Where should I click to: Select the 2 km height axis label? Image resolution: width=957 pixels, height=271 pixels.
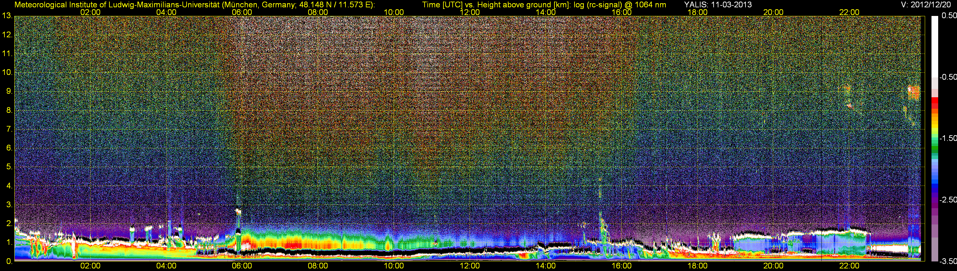pos(9,223)
